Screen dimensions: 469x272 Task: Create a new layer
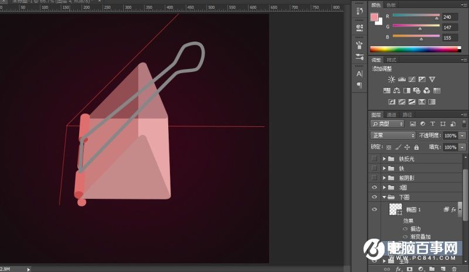(443, 269)
